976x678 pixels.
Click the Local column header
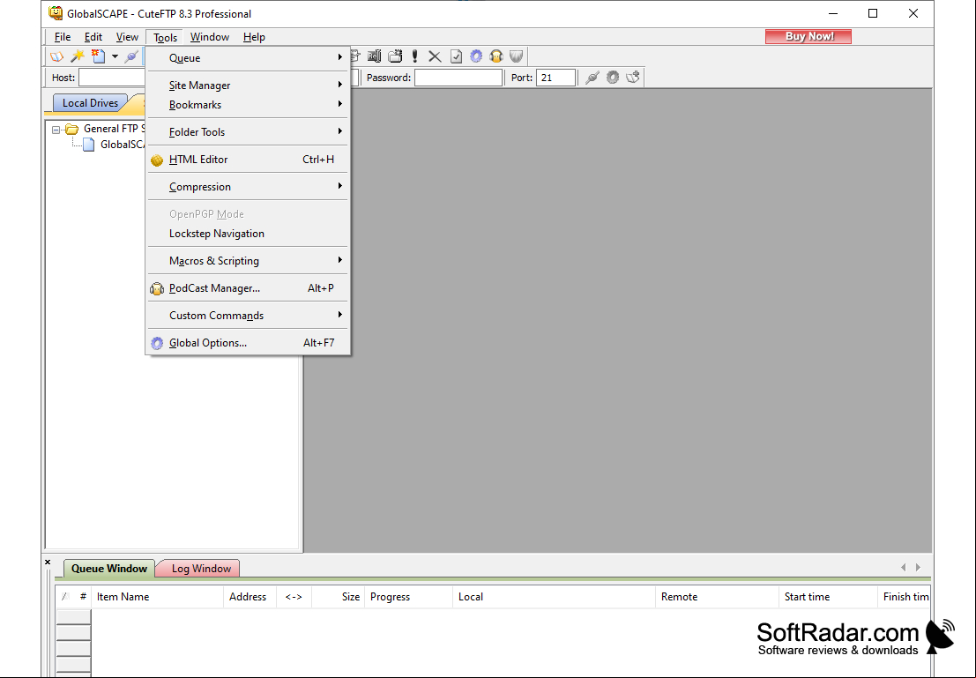click(x=554, y=596)
